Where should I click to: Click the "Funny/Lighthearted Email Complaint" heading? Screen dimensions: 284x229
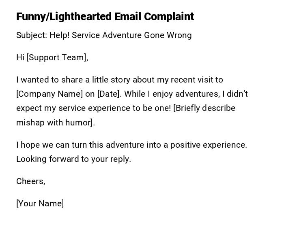tap(105, 17)
